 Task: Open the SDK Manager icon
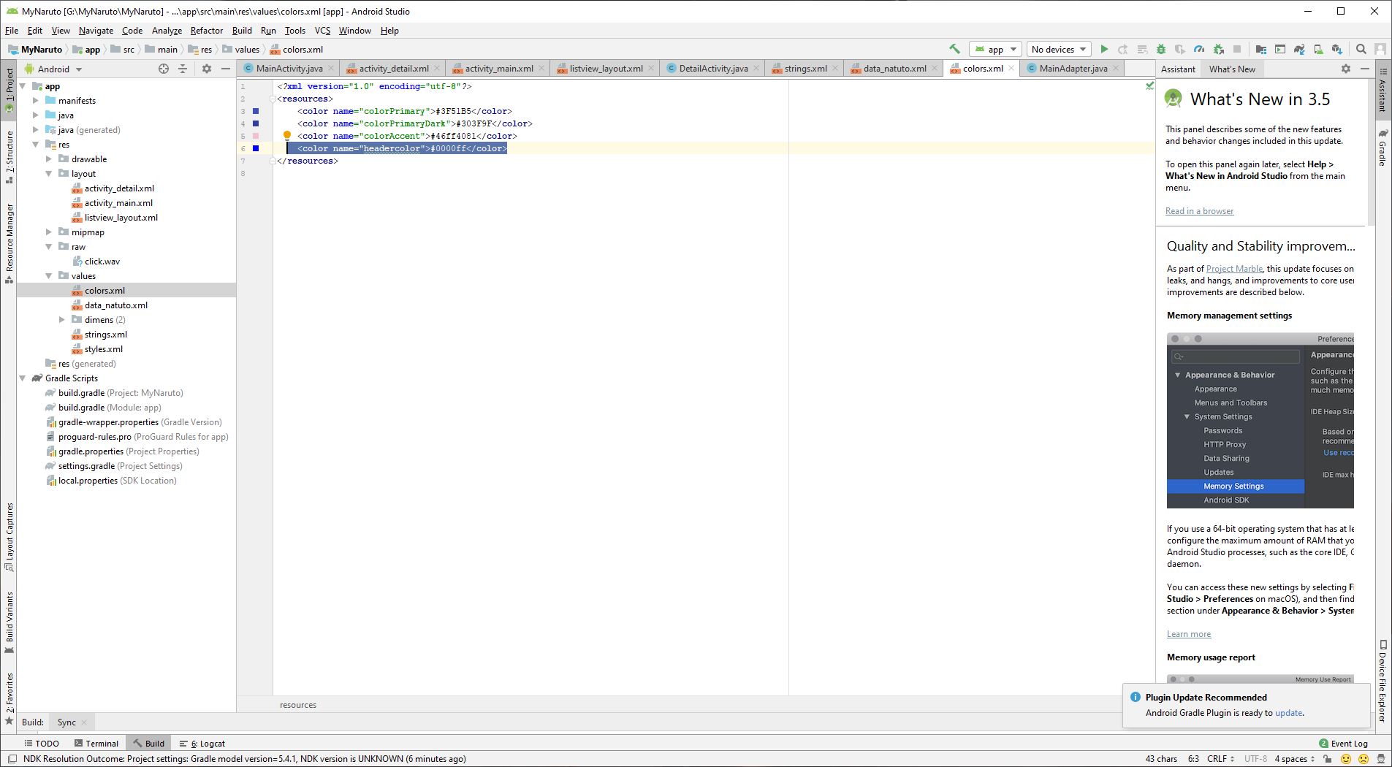(x=1337, y=49)
